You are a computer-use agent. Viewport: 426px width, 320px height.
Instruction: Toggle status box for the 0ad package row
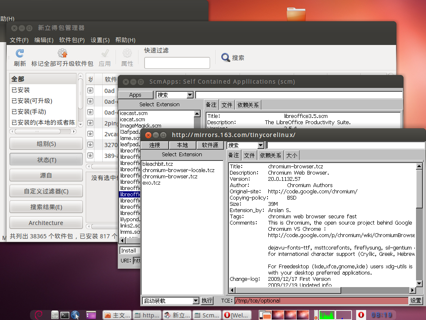tap(90, 90)
